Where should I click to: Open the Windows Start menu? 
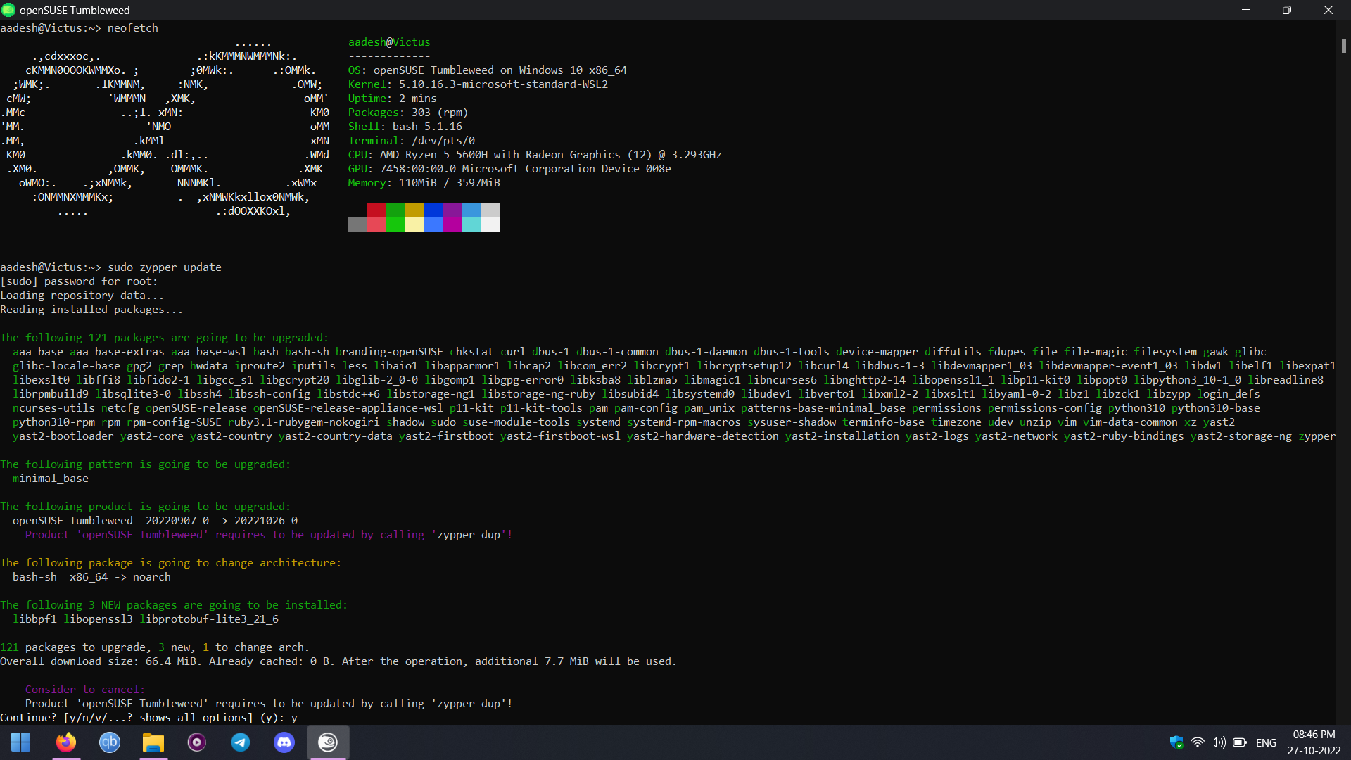tap(20, 742)
